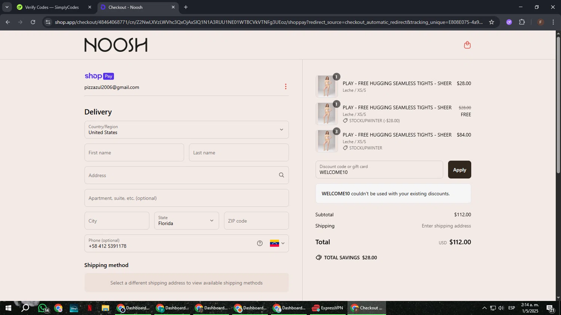Go back to the previous page
This screenshot has width=561, height=315.
pyautogui.click(x=7, y=22)
